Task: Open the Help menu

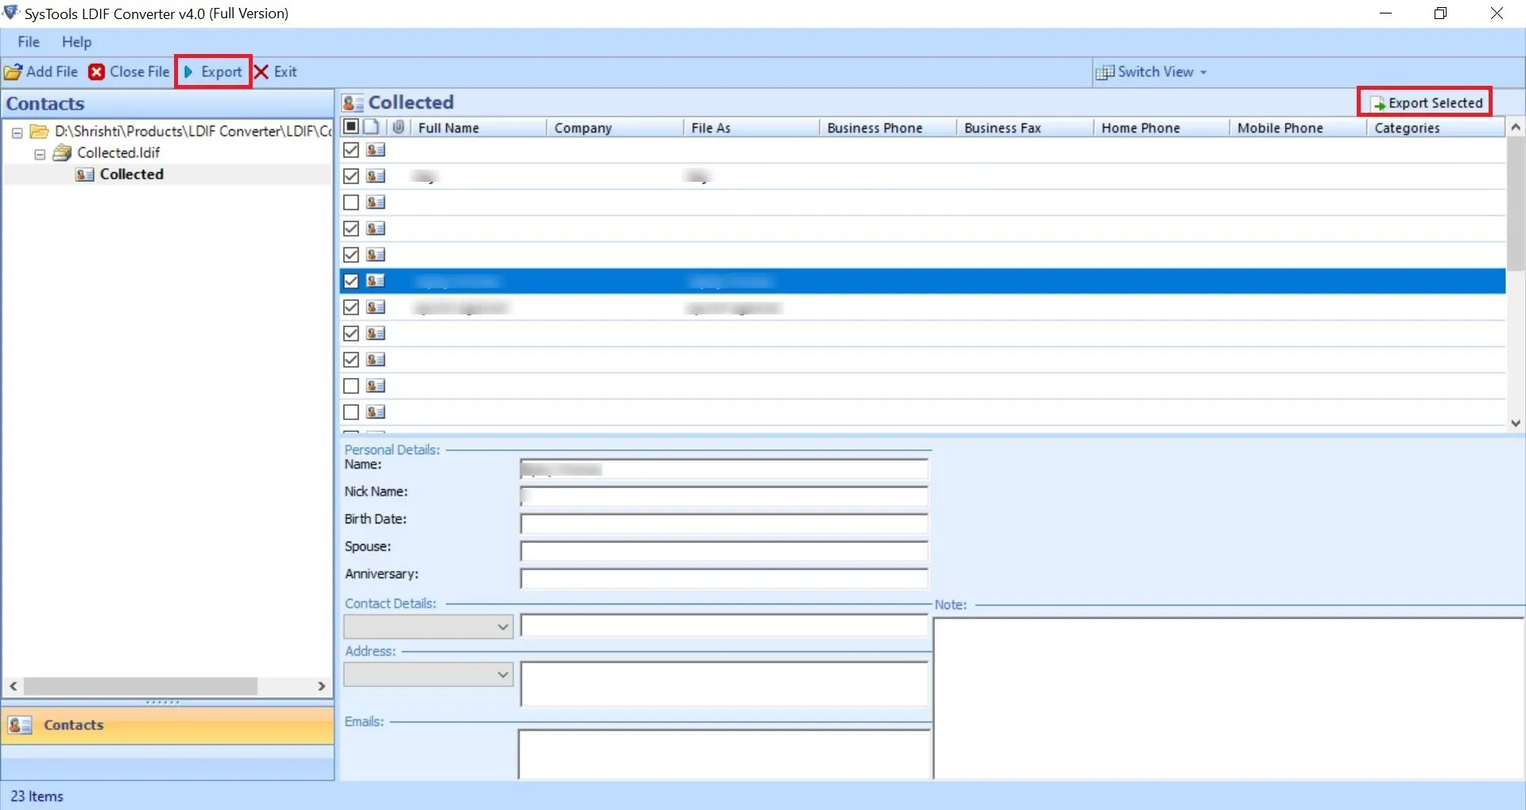Action: [76, 41]
